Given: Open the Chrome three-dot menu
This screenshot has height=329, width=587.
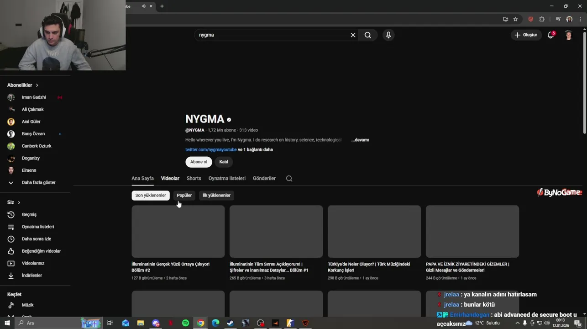Looking at the screenshot, I should (580, 19).
